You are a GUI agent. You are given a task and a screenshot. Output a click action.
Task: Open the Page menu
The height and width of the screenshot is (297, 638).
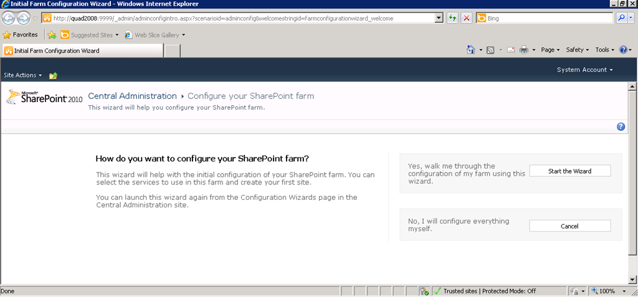550,50
